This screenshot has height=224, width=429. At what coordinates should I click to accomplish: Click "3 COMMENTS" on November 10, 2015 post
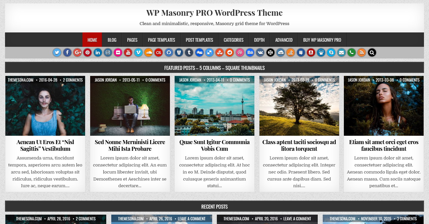click(407, 219)
